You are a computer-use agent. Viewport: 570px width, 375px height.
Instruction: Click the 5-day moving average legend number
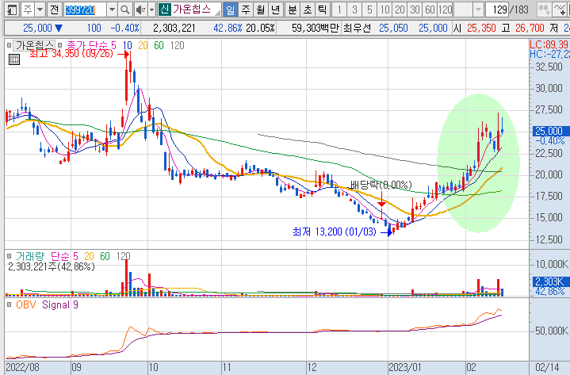pyautogui.click(x=113, y=45)
